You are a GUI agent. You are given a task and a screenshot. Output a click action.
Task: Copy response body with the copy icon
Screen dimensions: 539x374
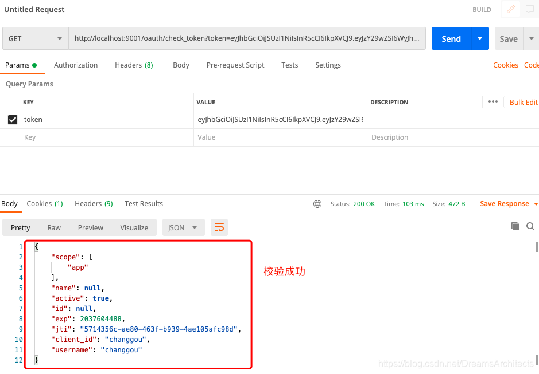pos(515,226)
